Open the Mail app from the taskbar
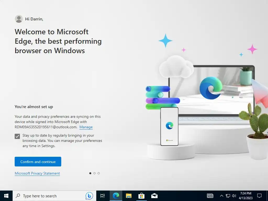 coord(154,196)
